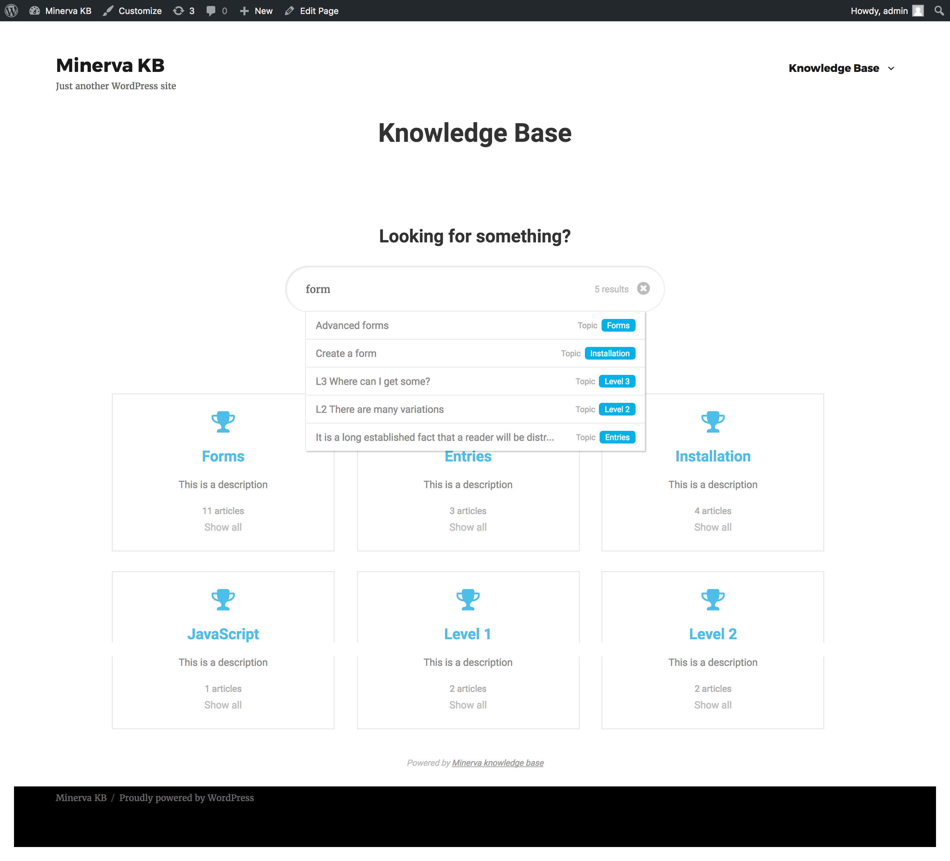The width and height of the screenshot is (950, 861).
Task: Click 'Show all' in the Level 2 card
Action: [x=713, y=705]
